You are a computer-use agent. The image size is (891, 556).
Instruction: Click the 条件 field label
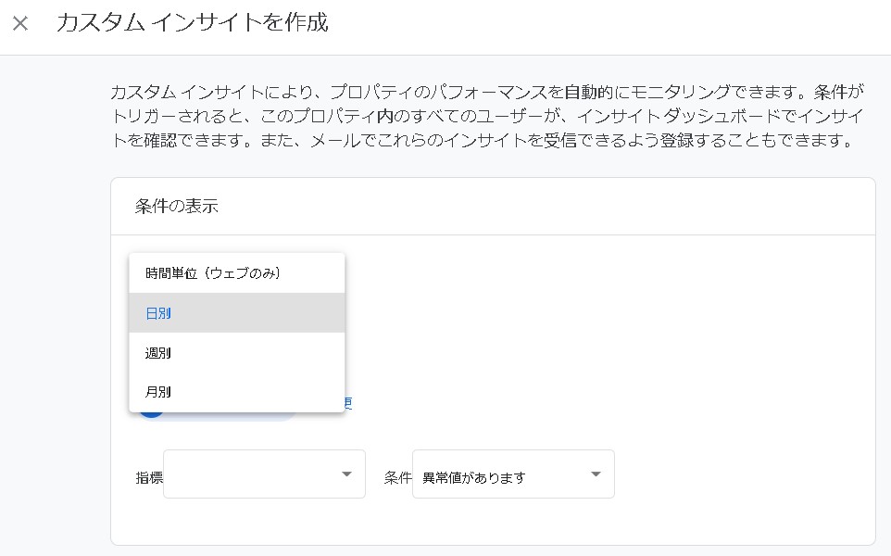(x=397, y=477)
